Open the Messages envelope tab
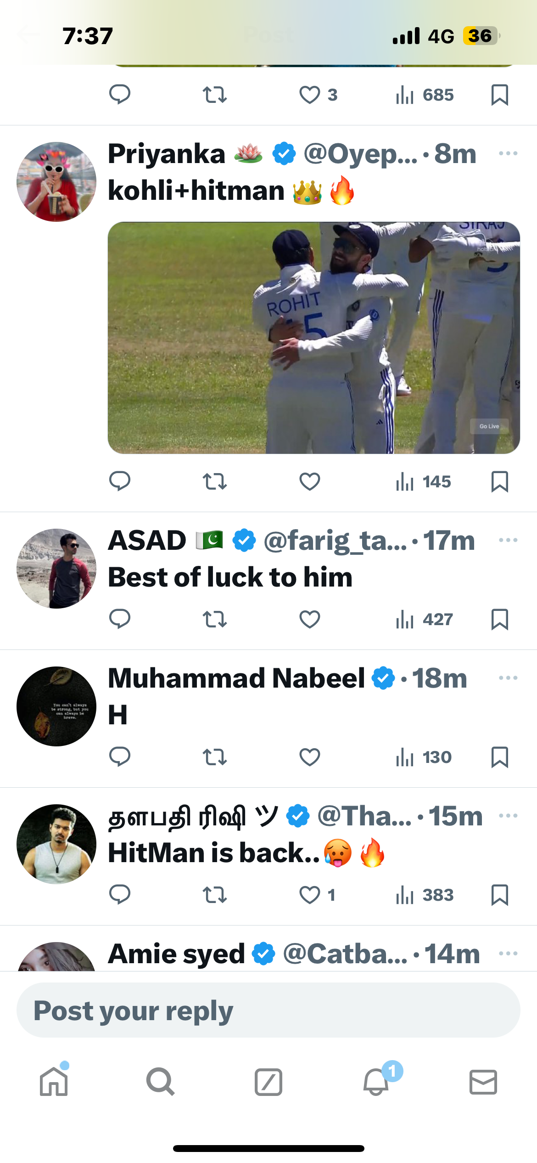 click(483, 1082)
